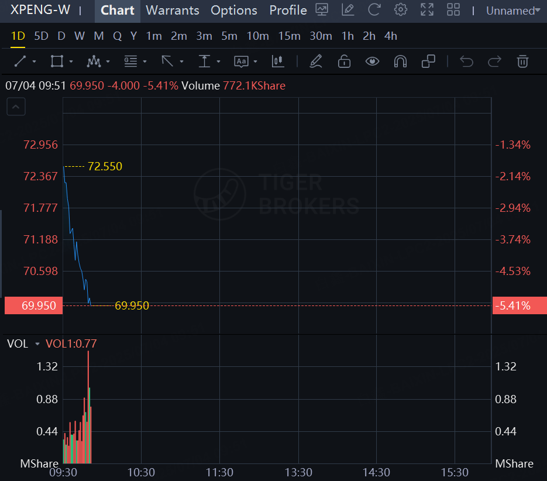Screen dimensions: 547x481
Task: Click the Volume 772.1KShare readout
Action: 233,85
